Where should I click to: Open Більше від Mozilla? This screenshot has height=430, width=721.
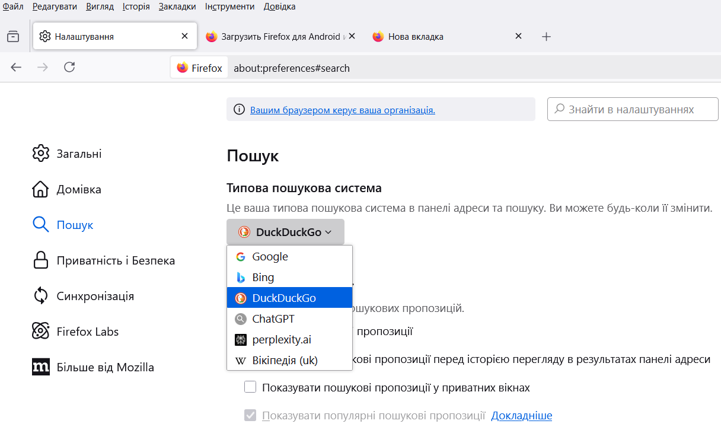(93, 367)
